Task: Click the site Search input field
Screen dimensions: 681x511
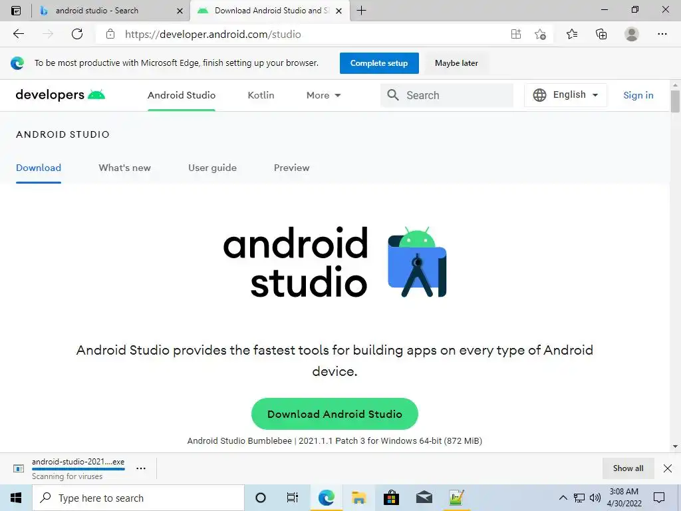Action: point(447,95)
